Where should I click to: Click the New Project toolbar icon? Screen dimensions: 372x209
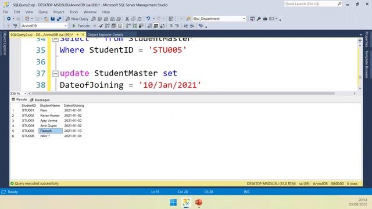tap(27, 19)
